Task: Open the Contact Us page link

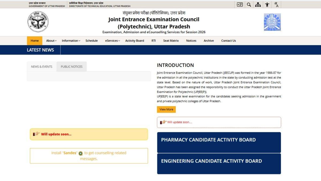Action: 228,41
